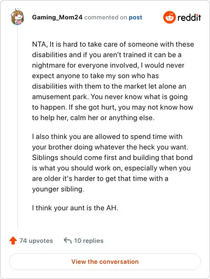The image size is (210, 279).
Task: Click the line starting "NTA, It is hard"
Action: tap(113, 44)
